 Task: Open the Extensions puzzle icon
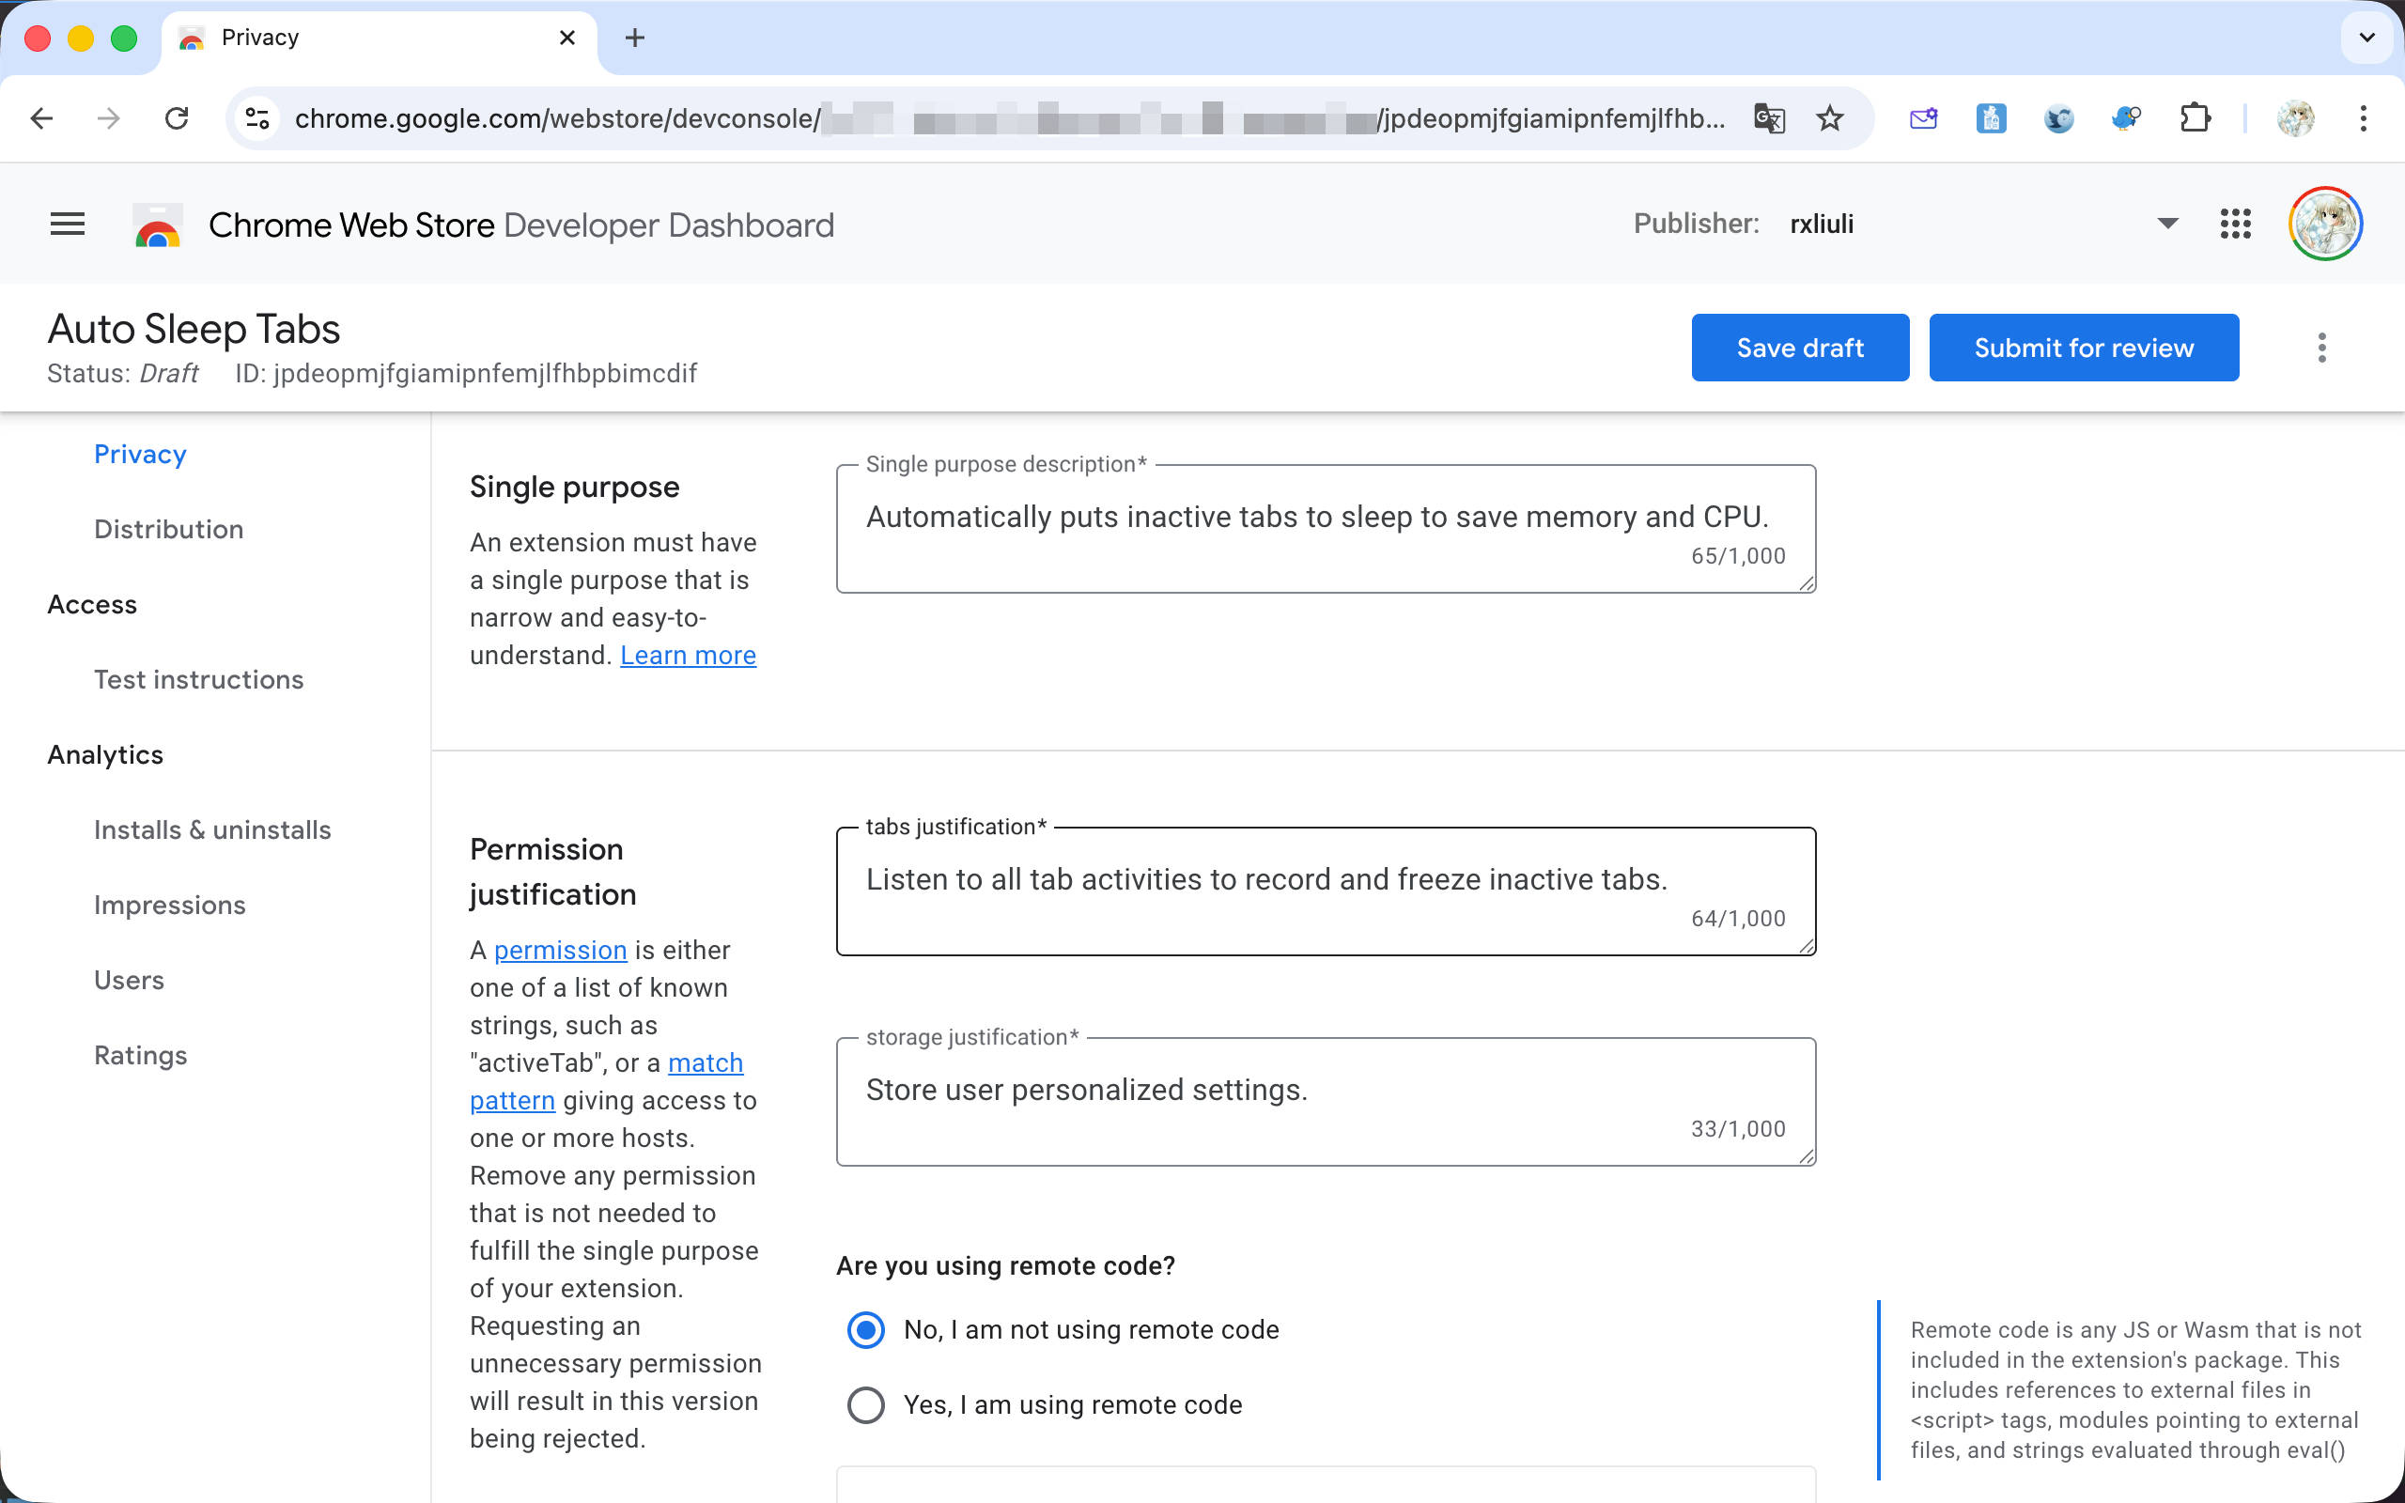pos(2195,119)
